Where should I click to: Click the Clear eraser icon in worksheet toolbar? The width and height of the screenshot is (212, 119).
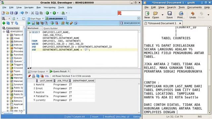pyautogui.click(x=71, y=23)
